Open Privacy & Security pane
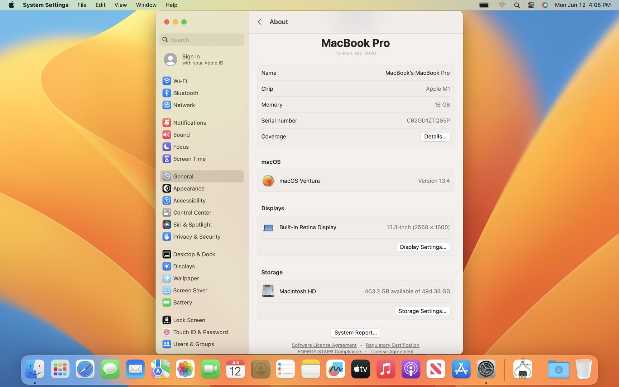619x387 pixels. coord(196,237)
